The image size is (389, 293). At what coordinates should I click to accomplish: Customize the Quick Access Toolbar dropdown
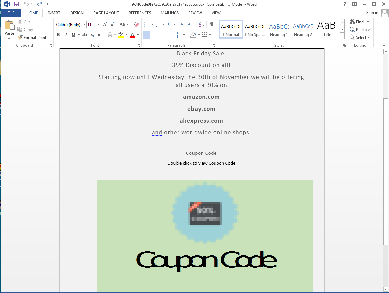(48, 4)
